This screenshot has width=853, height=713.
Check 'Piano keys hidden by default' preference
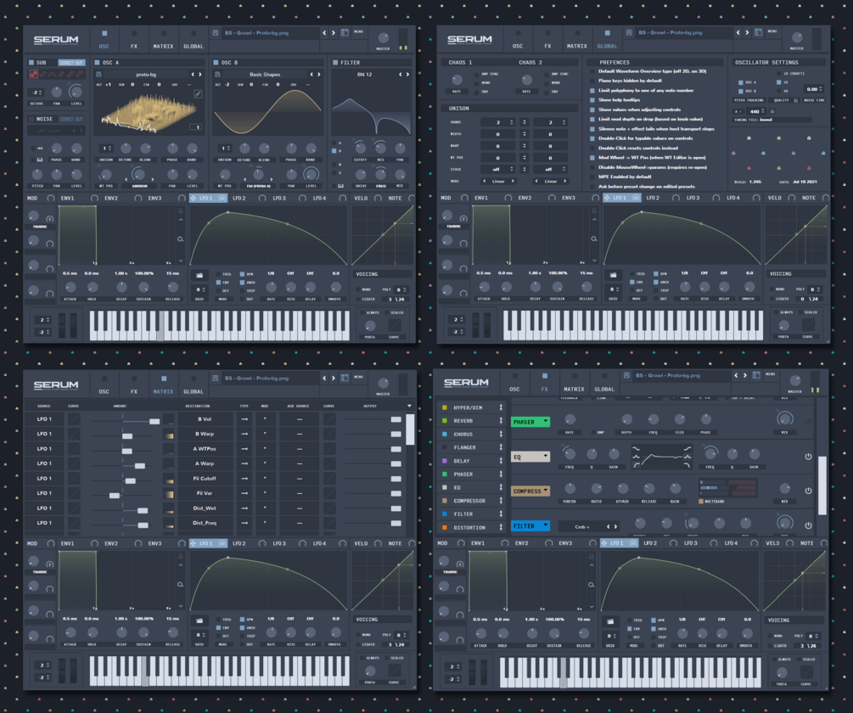pos(592,81)
